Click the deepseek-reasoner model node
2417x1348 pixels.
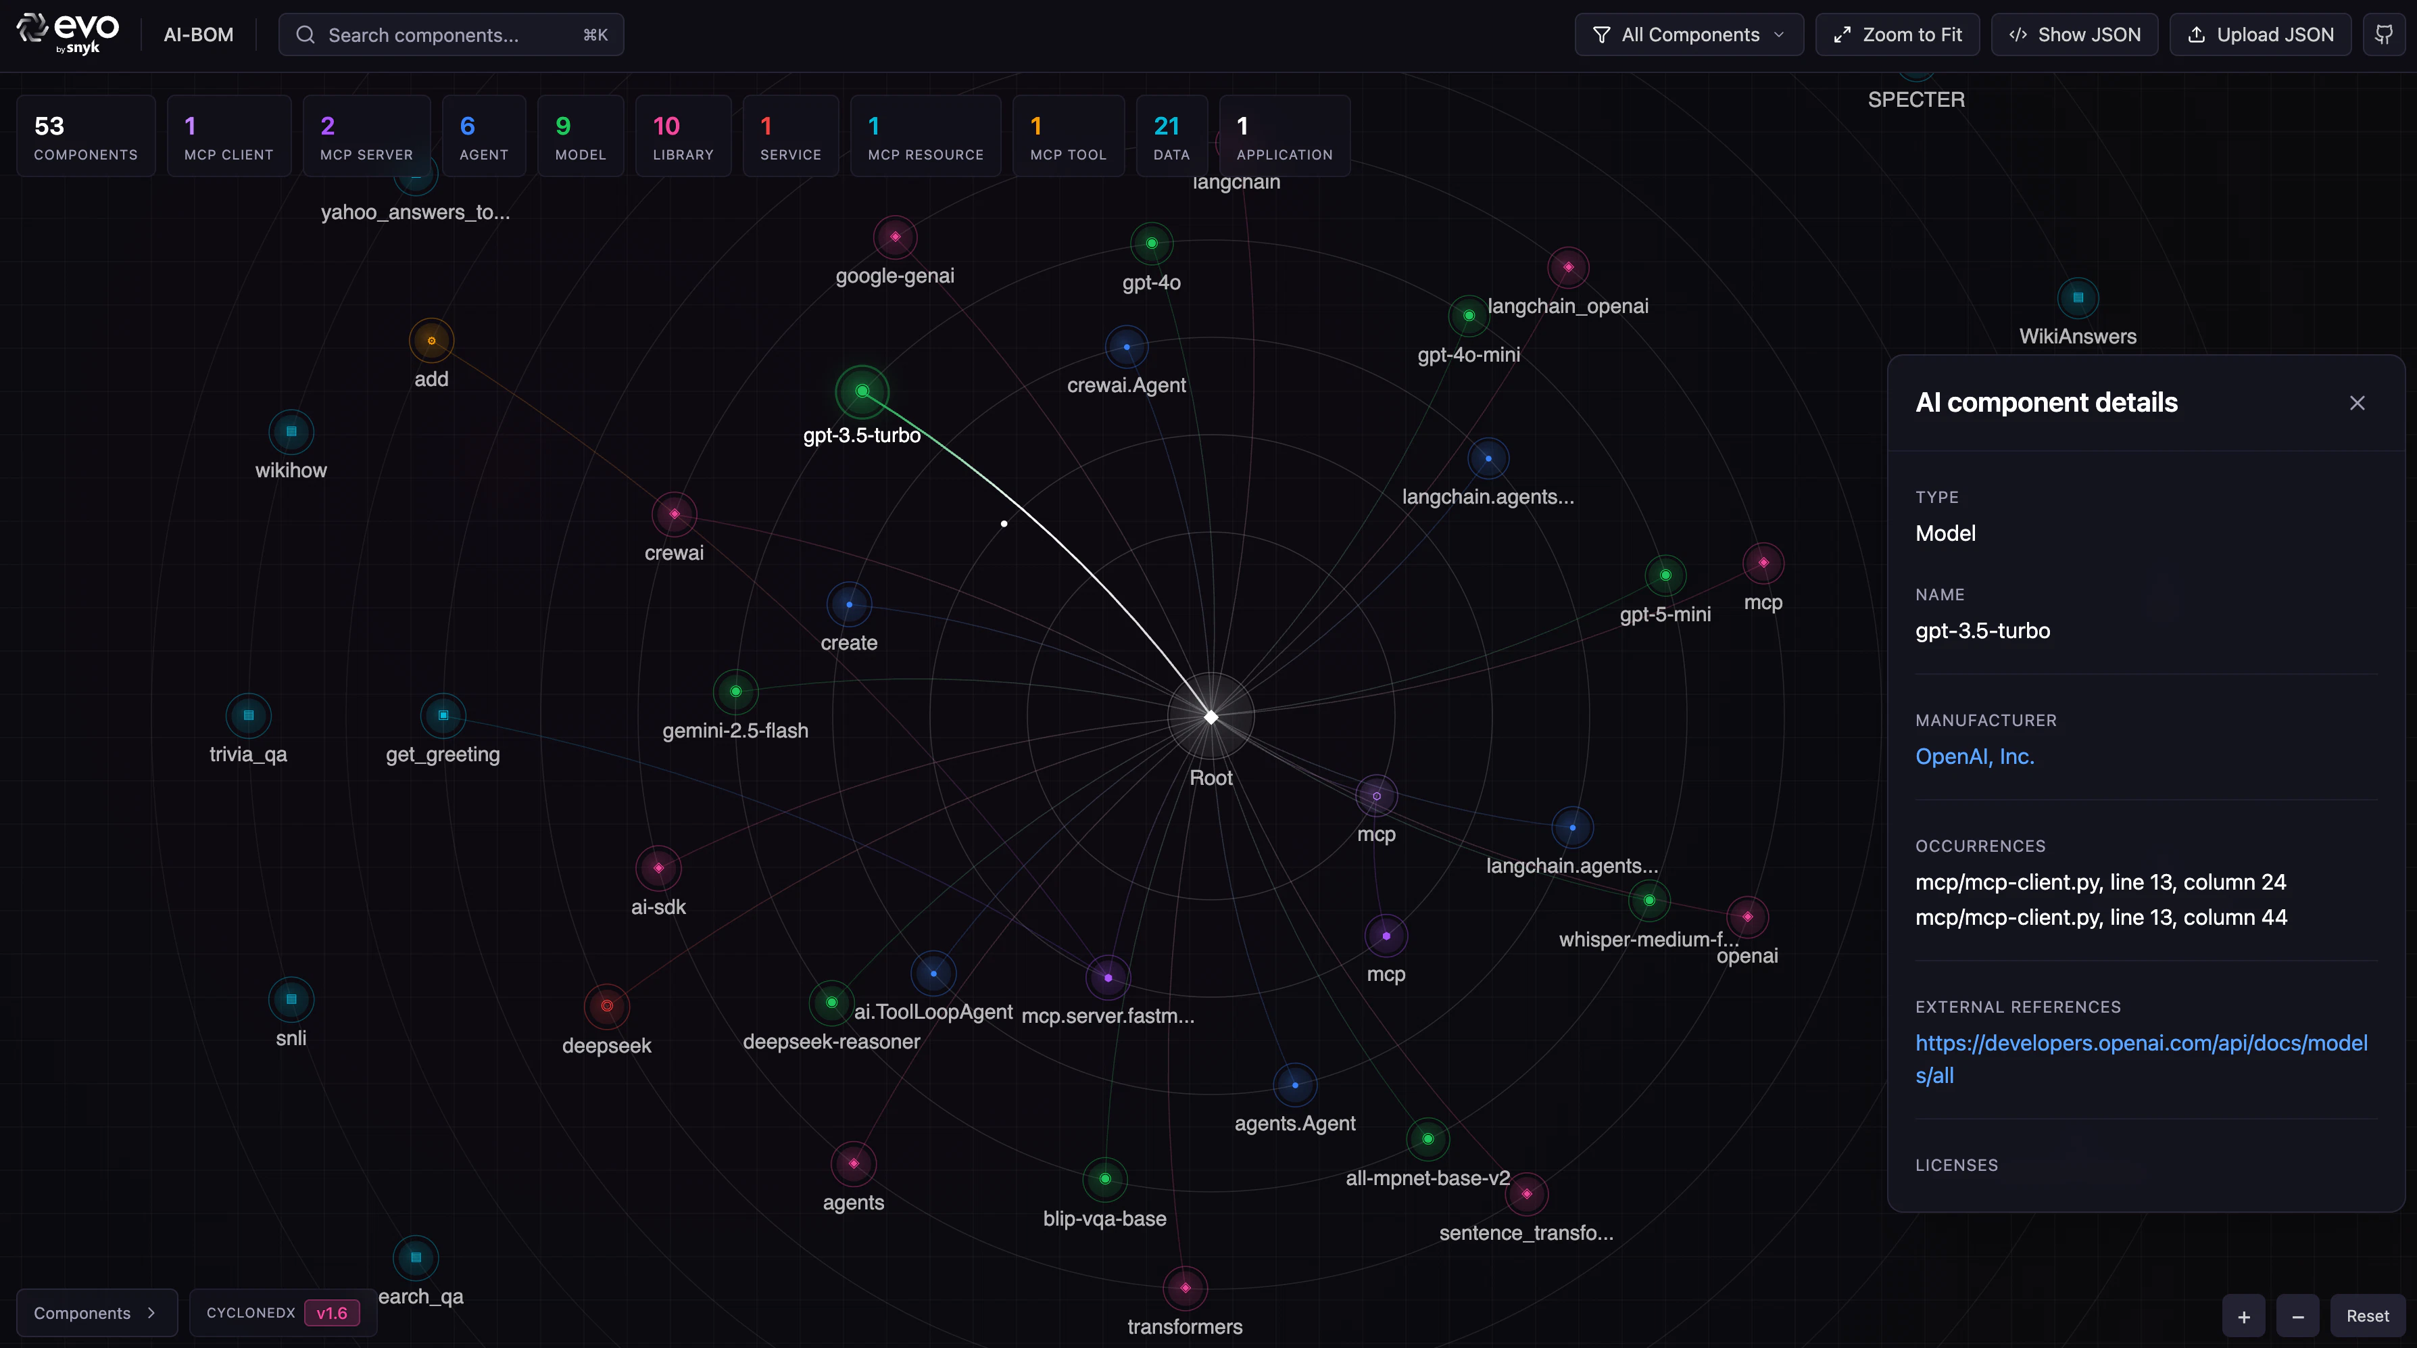click(x=831, y=1003)
